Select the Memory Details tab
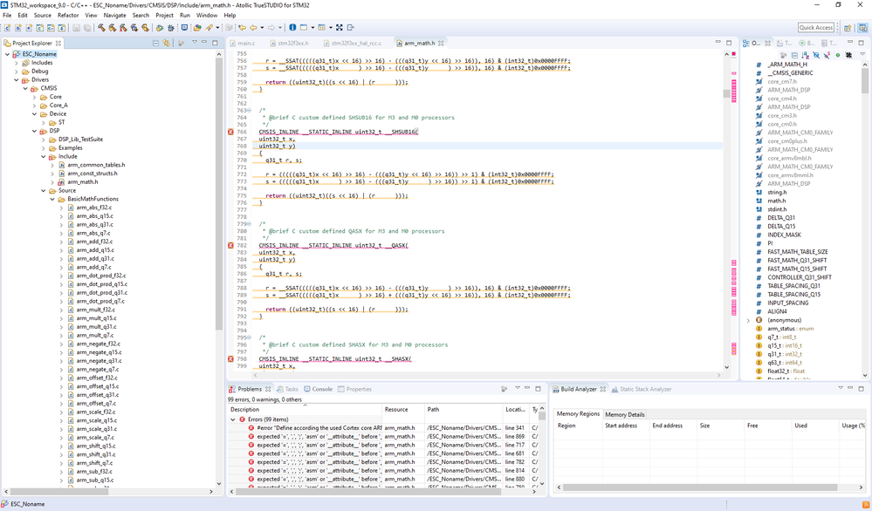 624,414
